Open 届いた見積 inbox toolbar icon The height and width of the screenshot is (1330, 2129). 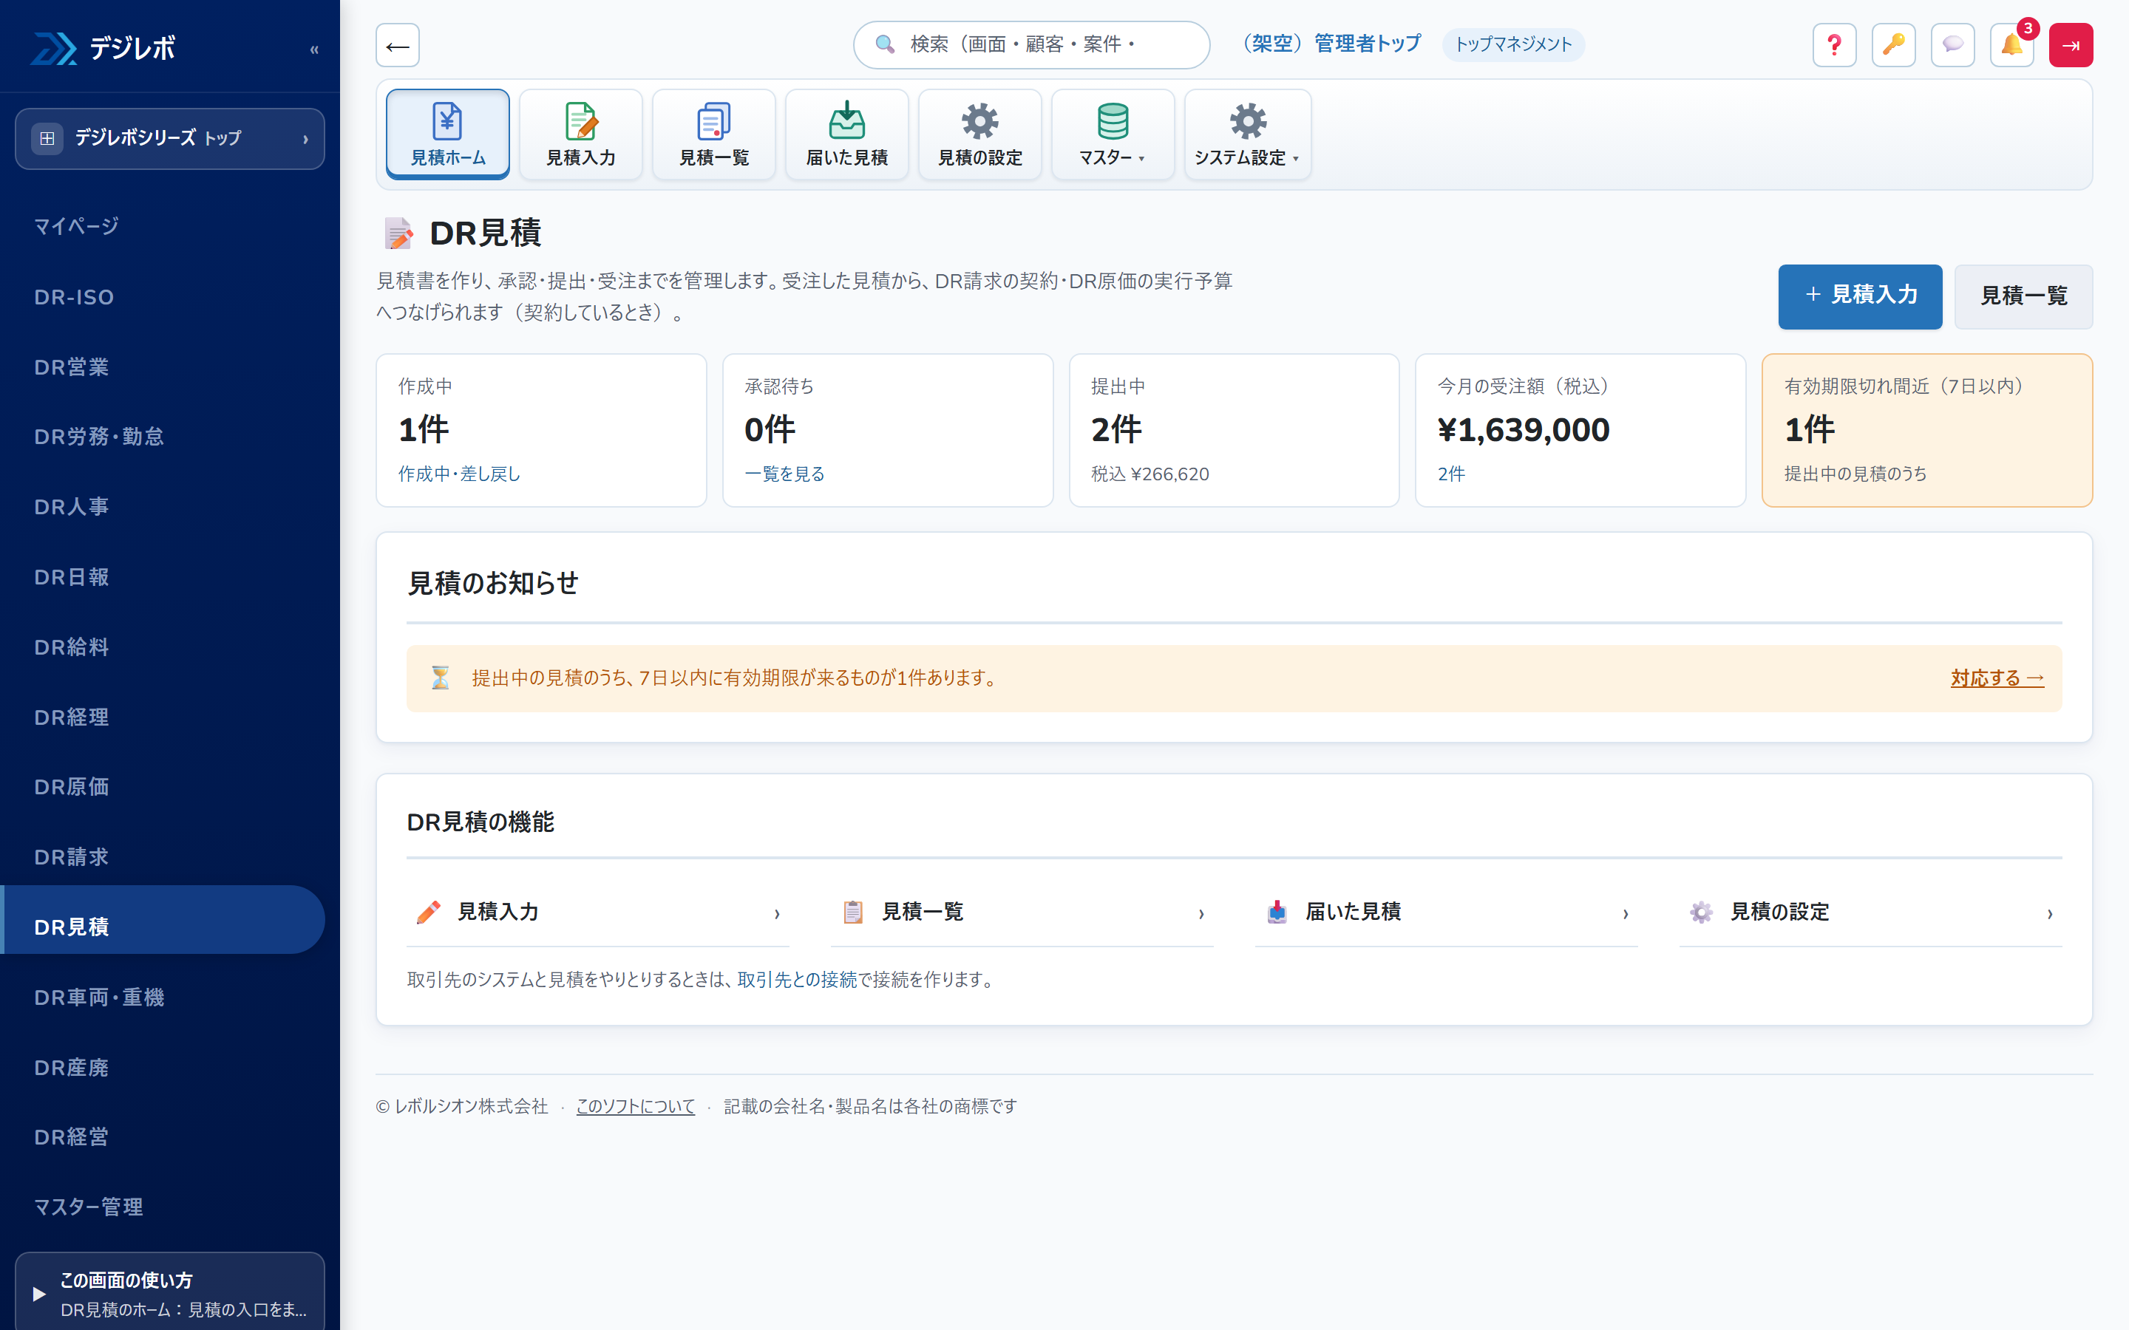[x=846, y=134]
